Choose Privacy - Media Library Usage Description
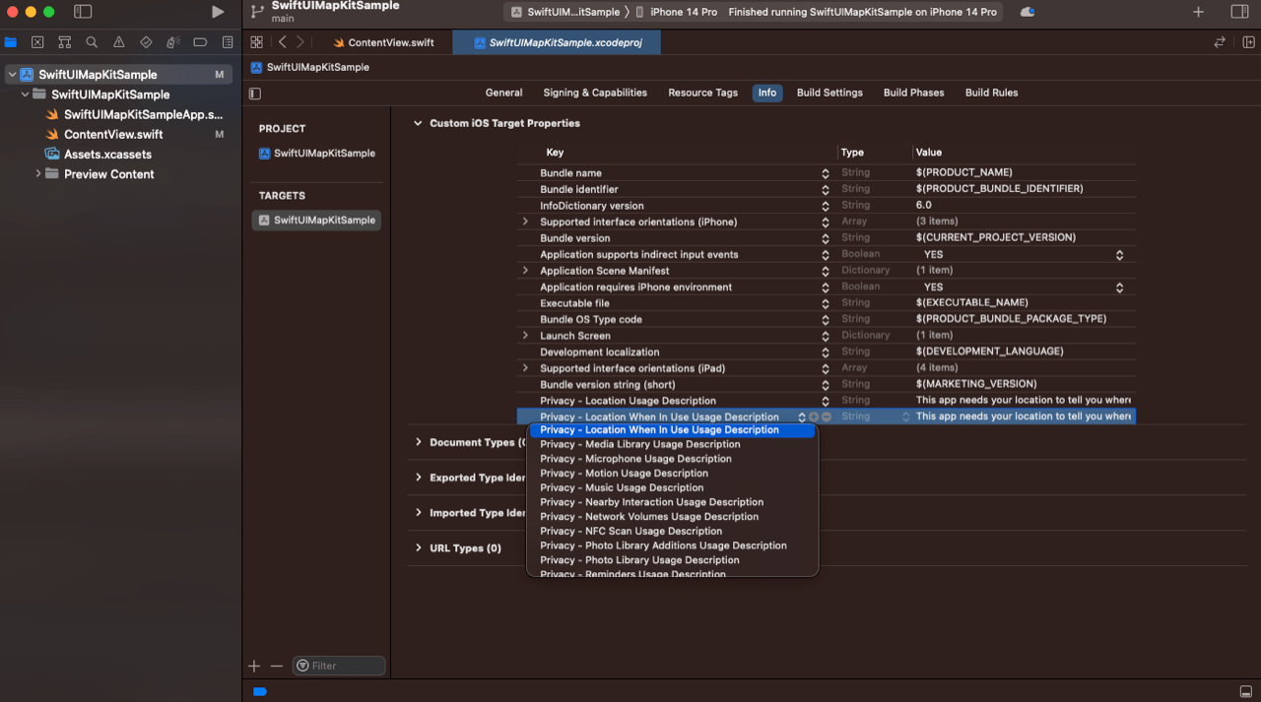The height and width of the screenshot is (702, 1261). [639, 445]
